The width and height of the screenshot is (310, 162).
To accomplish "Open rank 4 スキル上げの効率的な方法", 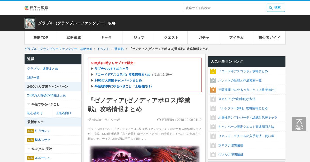I will click(237, 99).
